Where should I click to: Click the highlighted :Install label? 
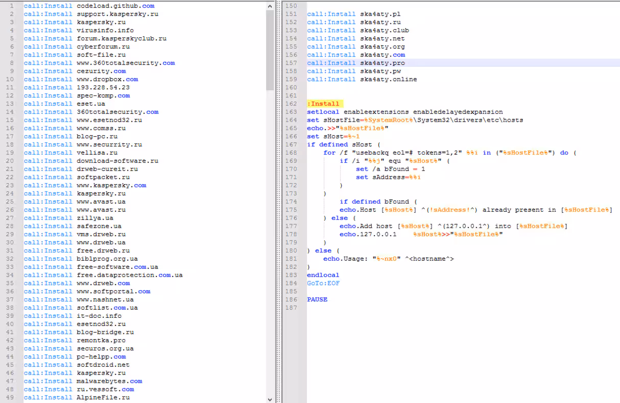[325, 104]
